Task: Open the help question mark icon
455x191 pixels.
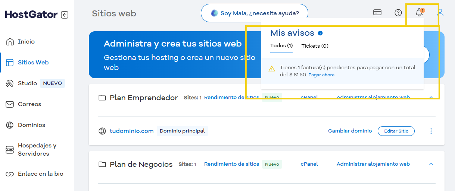Action: (398, 13)
